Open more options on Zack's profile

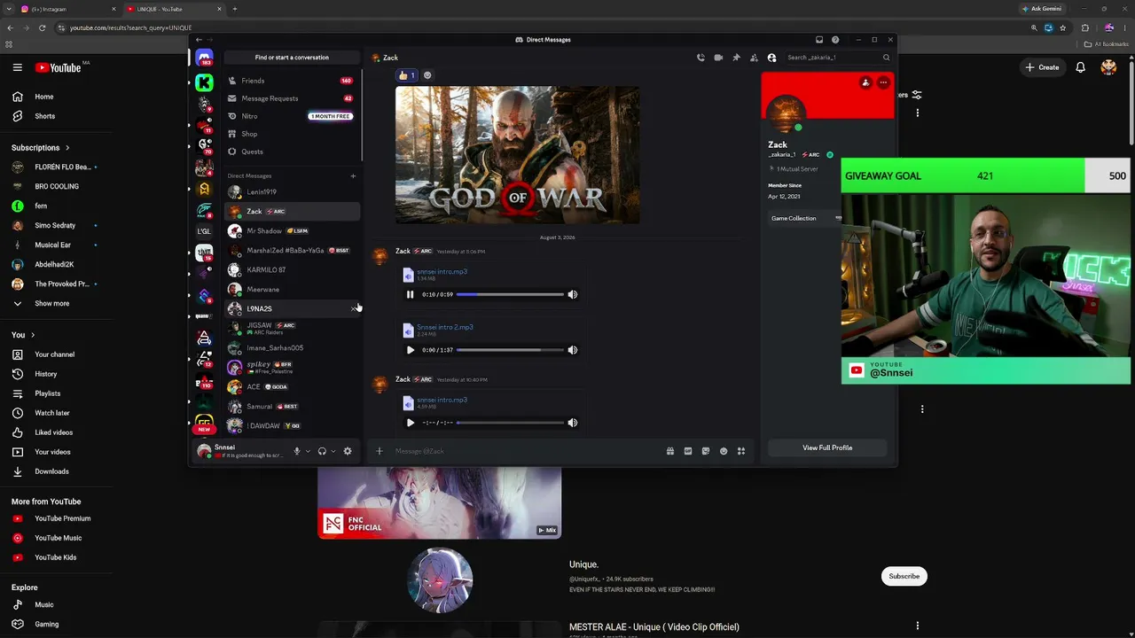pos(883,82)
